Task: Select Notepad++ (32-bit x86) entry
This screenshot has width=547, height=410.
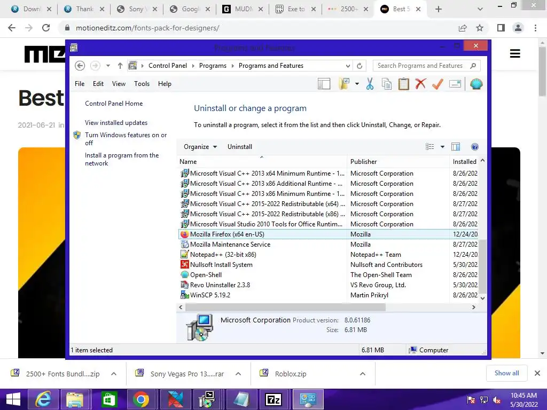Action: [x=328, y=255]
